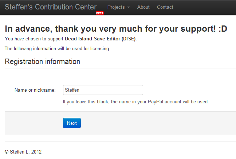236x159 pixels.
Task: Focus the Name or nickname text field
Action: coord(103,90)
